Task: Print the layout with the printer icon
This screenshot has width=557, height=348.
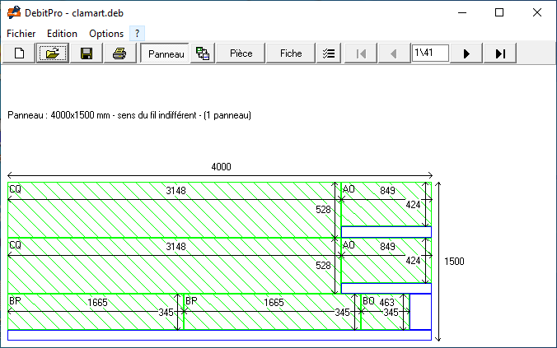Action: (x=119, y=53)
